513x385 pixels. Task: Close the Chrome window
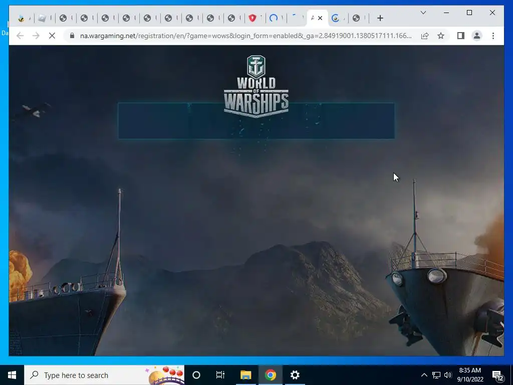coord(492,13)
